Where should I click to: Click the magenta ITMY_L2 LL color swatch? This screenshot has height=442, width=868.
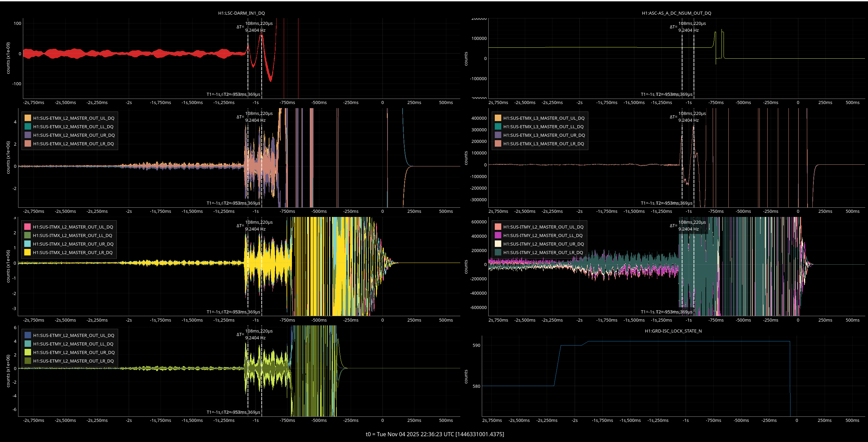[x=498, y=235]
